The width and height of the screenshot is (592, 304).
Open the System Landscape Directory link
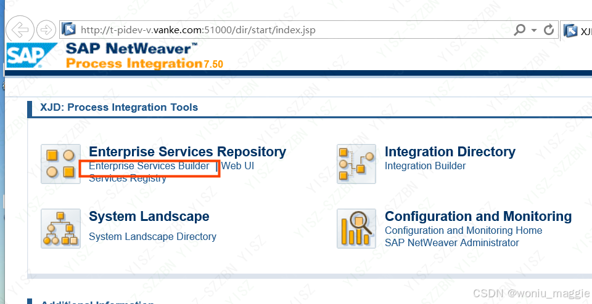coord(152,236)
